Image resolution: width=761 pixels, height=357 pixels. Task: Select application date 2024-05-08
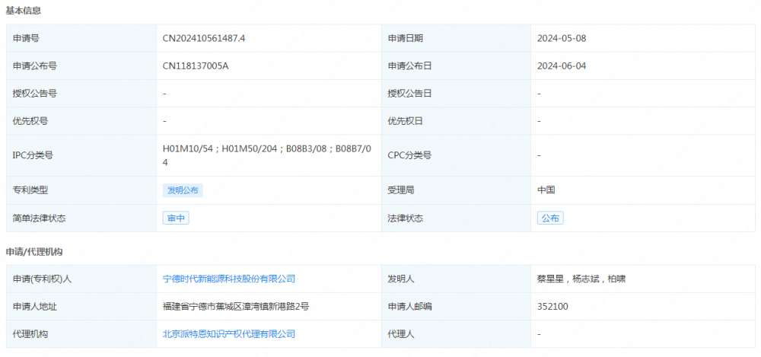pyautogui.click(x=562, y=38)
